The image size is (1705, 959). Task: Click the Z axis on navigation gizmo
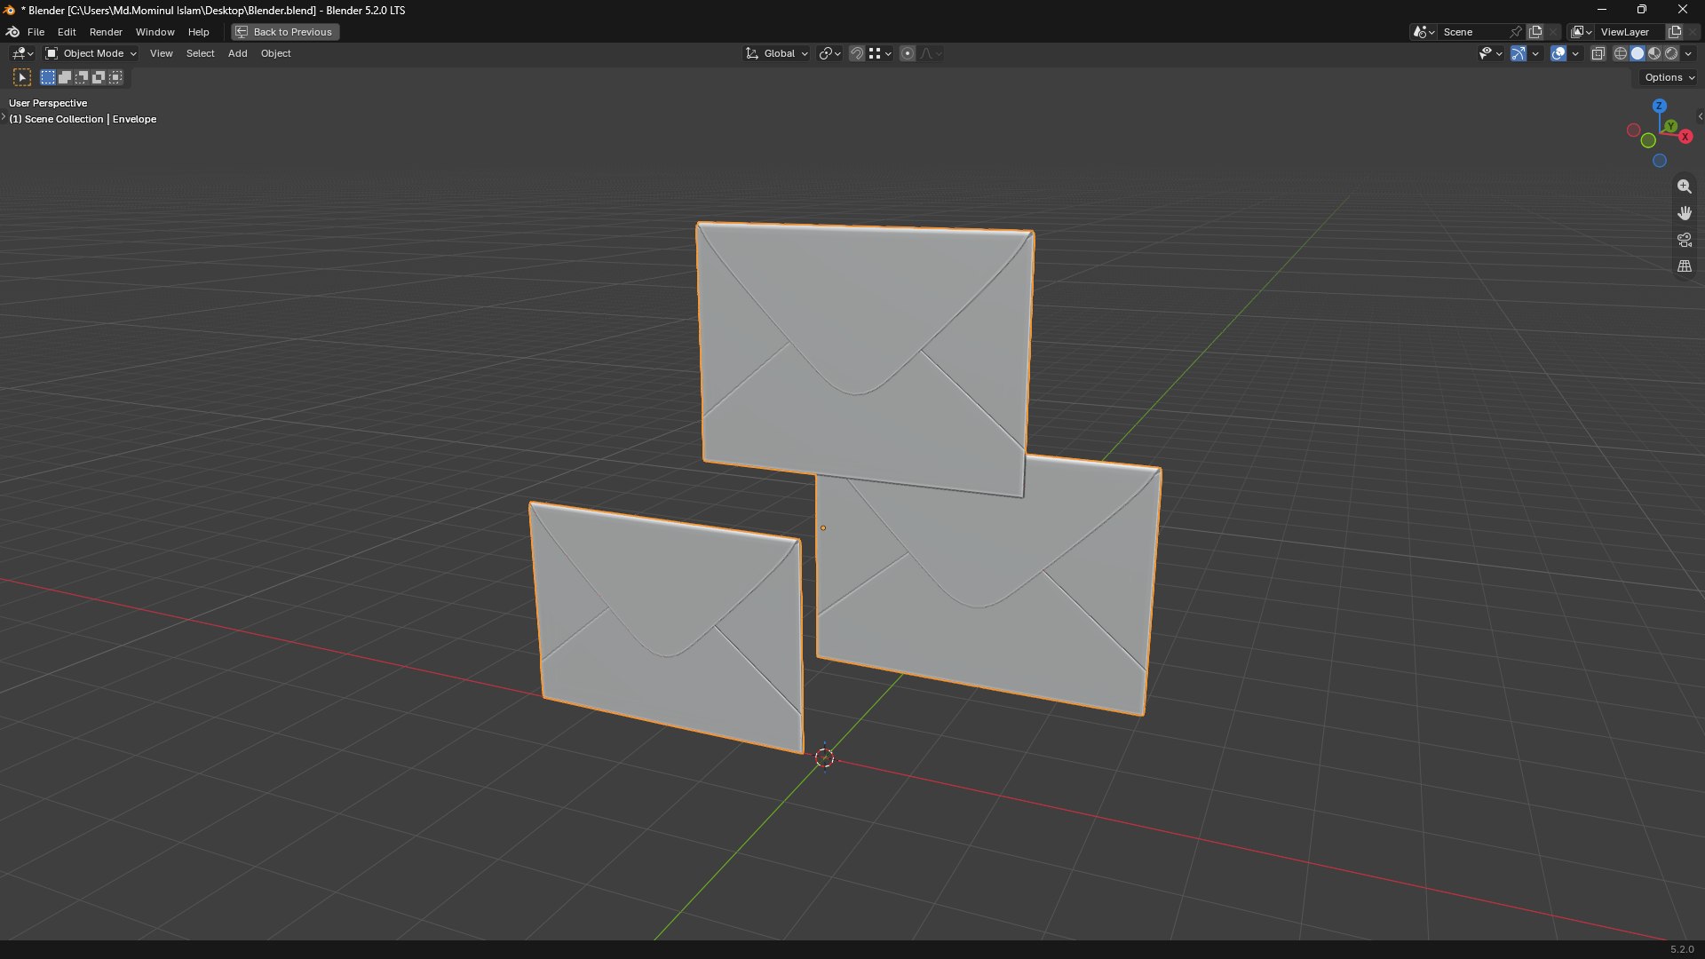(x=1659, y=106)
